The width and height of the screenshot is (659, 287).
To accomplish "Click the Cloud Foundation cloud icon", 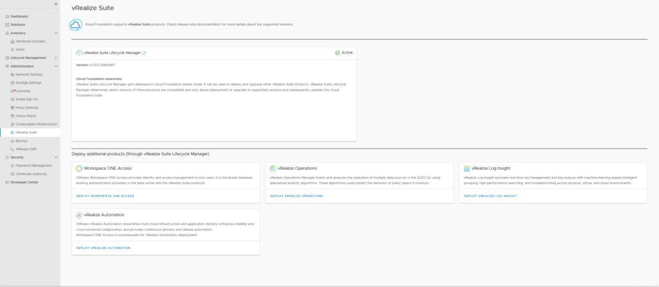I will (x=75, y=24).
